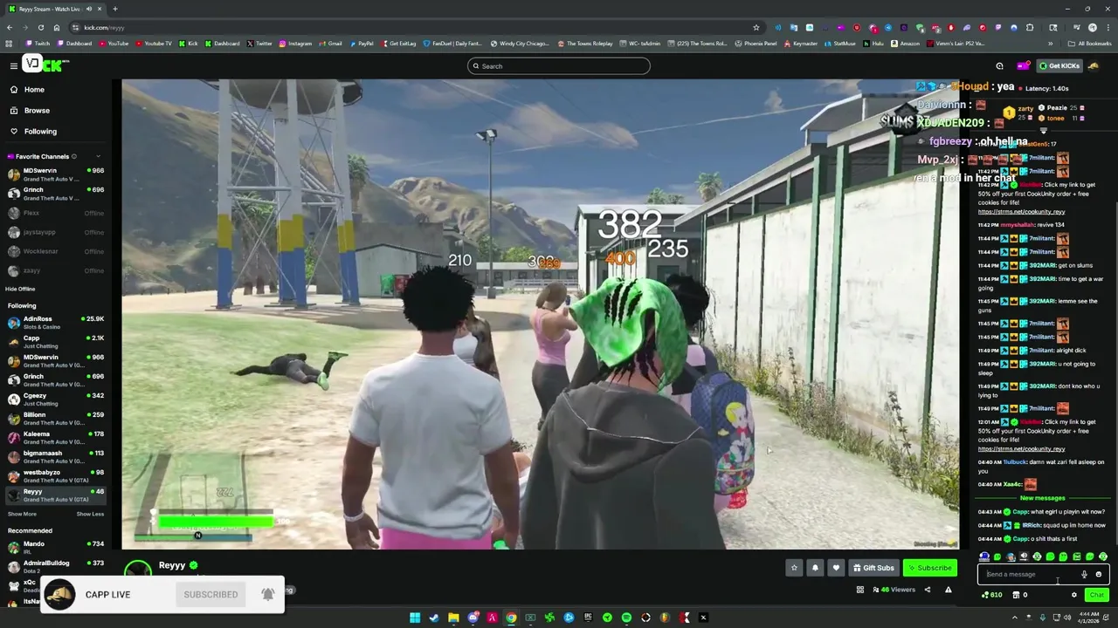Viewport: 1118px width, 628px height.
Task: Click the Reyyy streamer name below video
Action: pyautogui.click(x=172, y=565)
